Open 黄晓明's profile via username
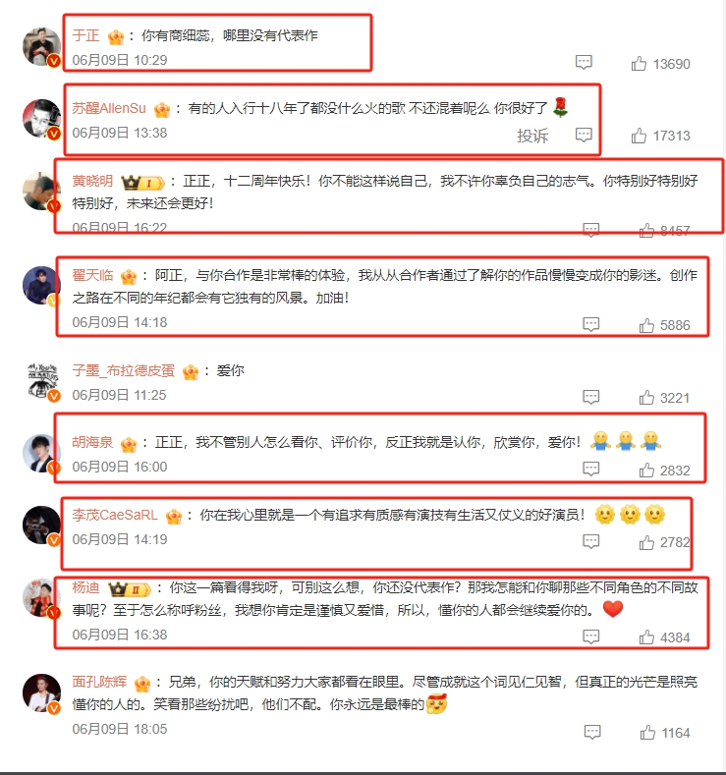726x775 pixels. 92,182
